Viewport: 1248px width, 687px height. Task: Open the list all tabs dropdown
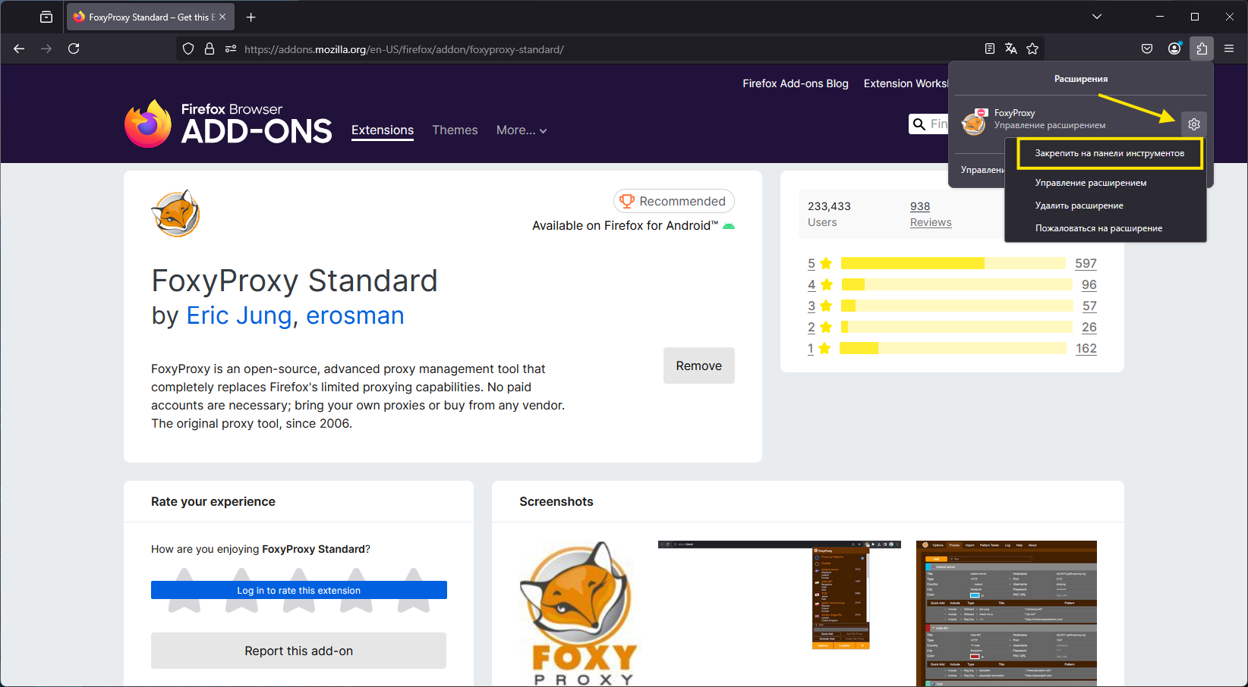1096,17
